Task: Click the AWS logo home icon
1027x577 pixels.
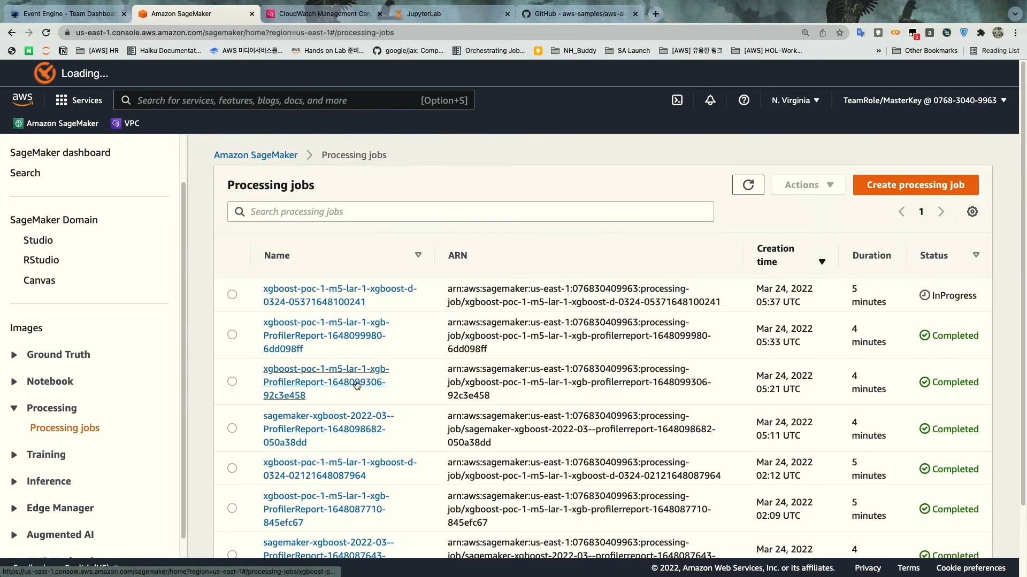Action: (x=22, y=99)
